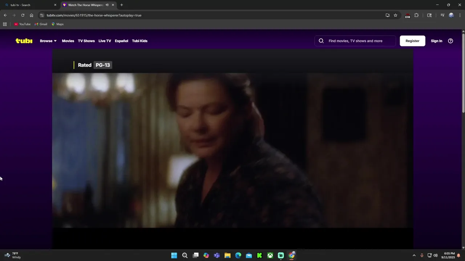Open the Windows Start menu
The height and width of the screenshot is (261, 465).
coord(174,256)
